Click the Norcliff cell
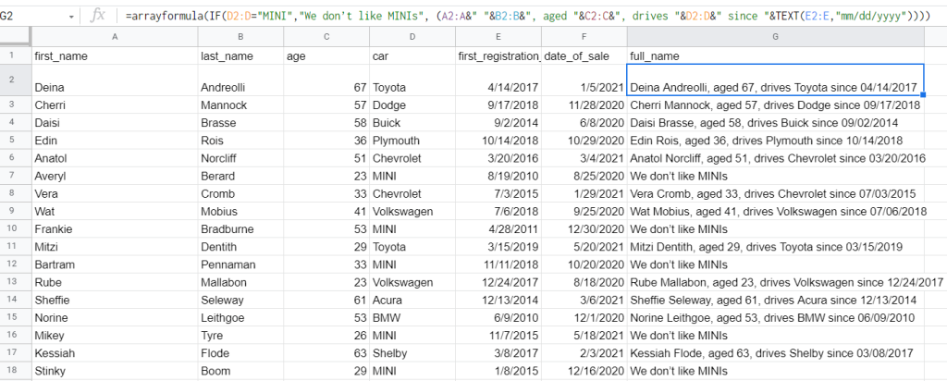Viewport: 947px width, 381px height. (x=240, y=159)
